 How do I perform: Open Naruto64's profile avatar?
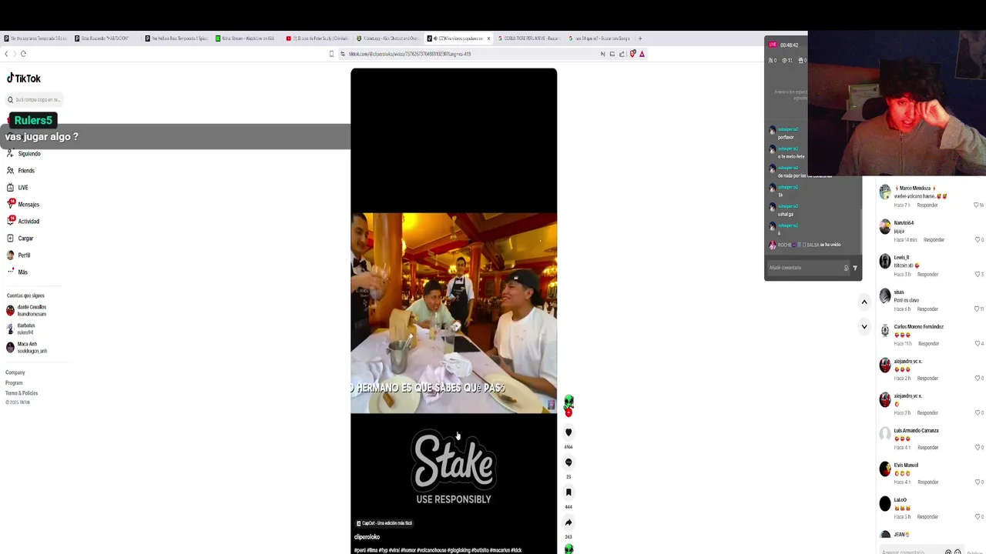[885, 226]
